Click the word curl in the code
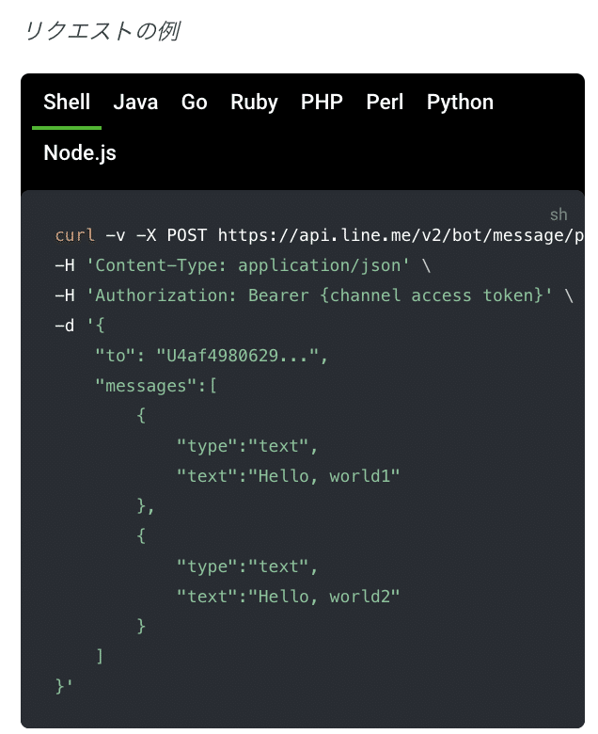The width and height of the screenshot is (598, 734). coord(75,235)
